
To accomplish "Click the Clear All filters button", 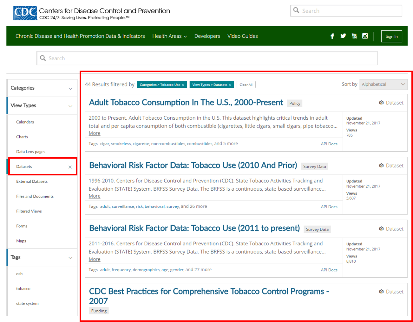I will click(x=246, y=85).
